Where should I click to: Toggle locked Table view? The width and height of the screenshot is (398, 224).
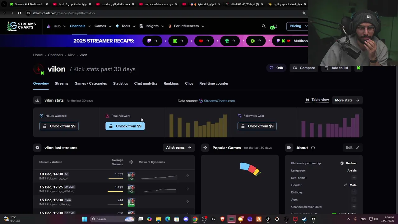click(x=317, y=100)
